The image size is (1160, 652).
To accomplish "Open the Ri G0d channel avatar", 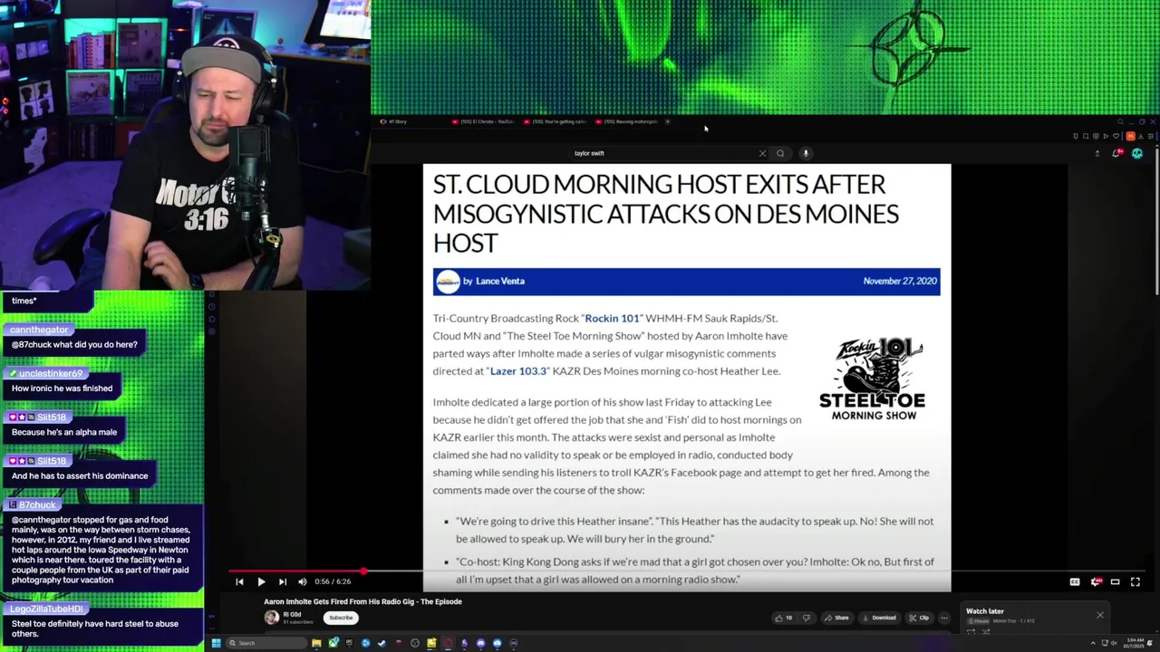I will point(271,618).
